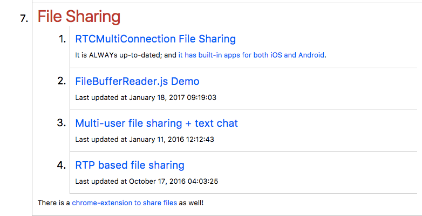Click list number 4 beside RTP based
This screenshot has height=216, width=422.
tap(62, 165)
